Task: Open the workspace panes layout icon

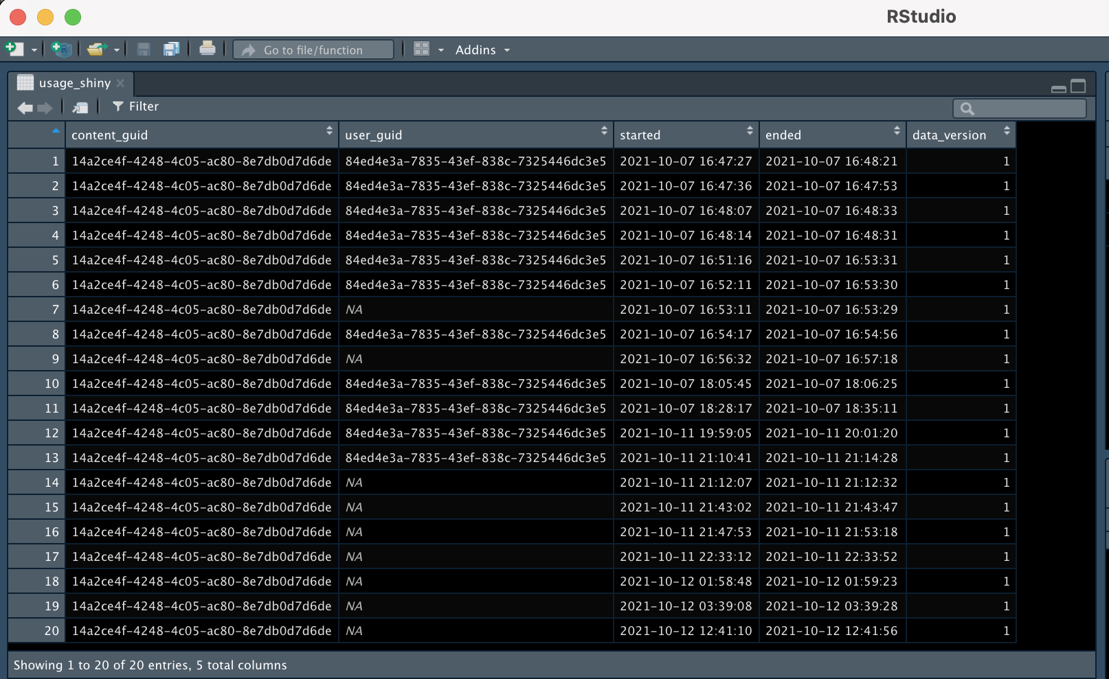Action: pos(421,49)
